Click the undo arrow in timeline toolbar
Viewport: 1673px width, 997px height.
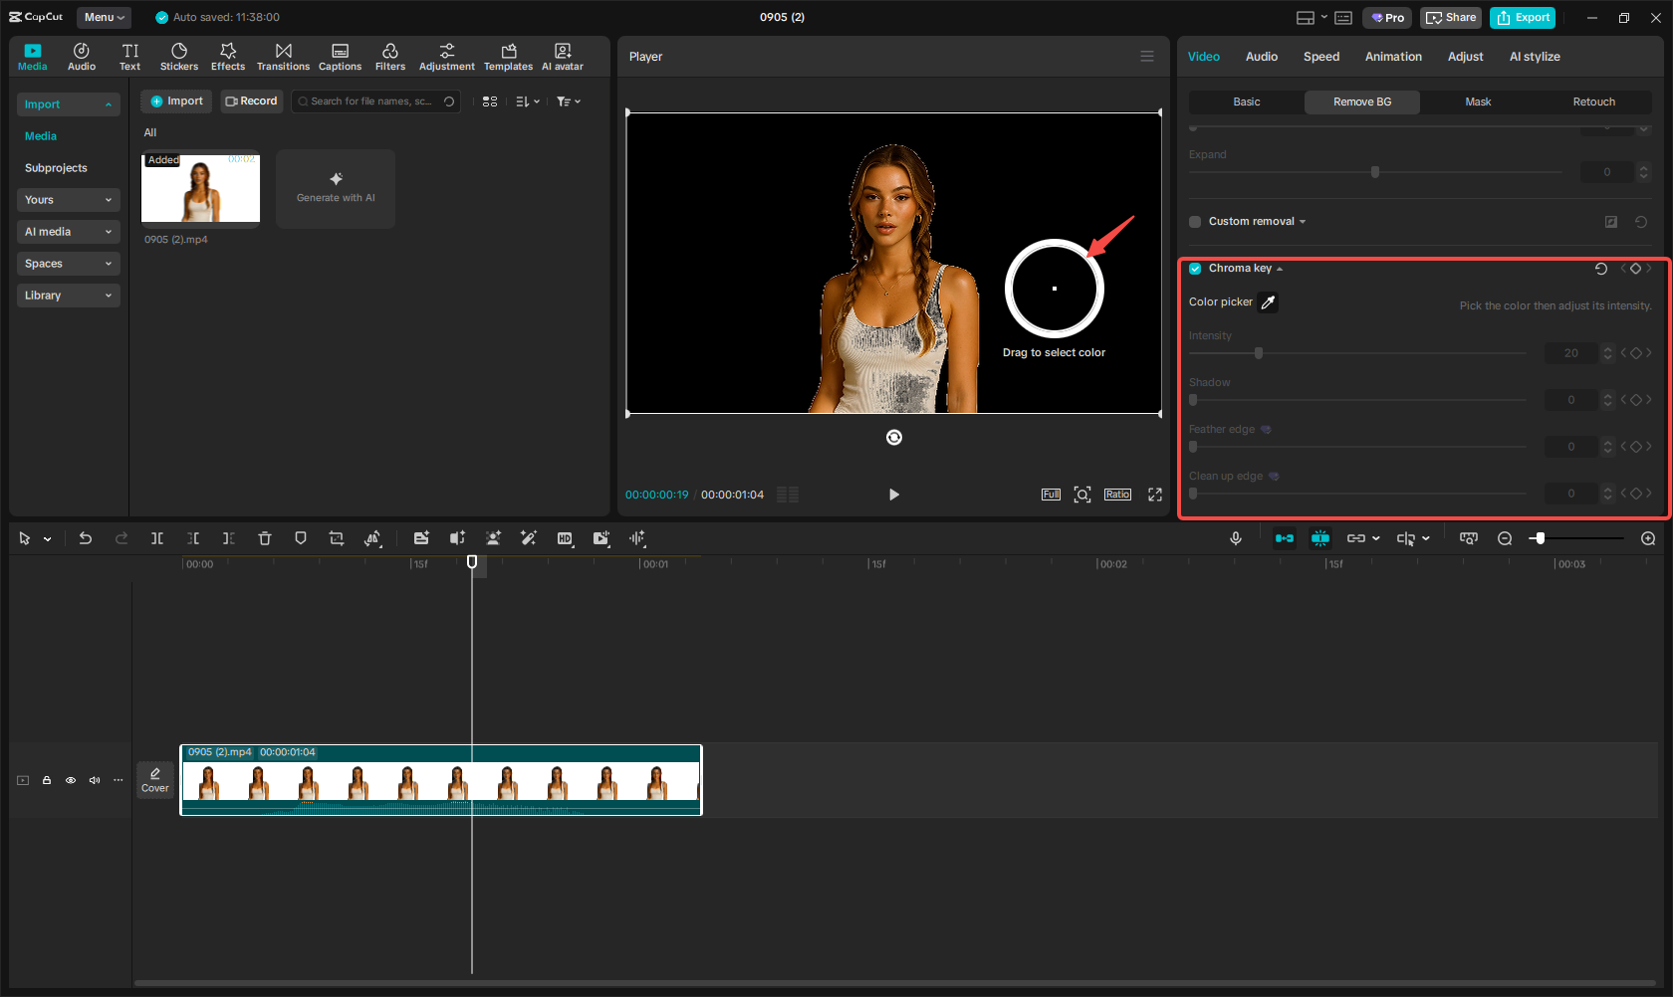coord(86,538)
